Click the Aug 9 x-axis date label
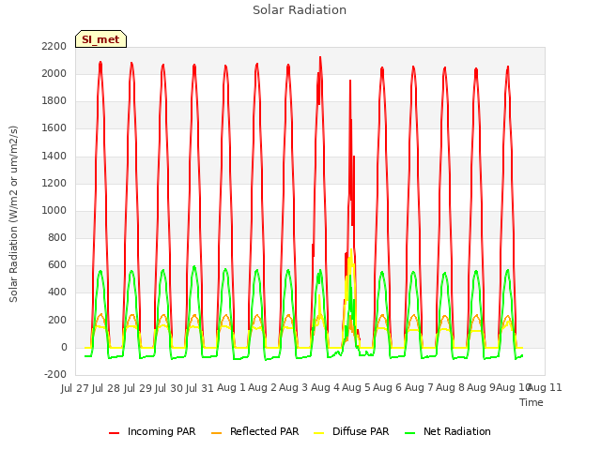The height and width of the screenshot is (450, 601). point(482,388)
